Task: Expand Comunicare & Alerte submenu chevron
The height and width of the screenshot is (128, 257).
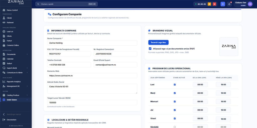Action: [x=27, y=72]
